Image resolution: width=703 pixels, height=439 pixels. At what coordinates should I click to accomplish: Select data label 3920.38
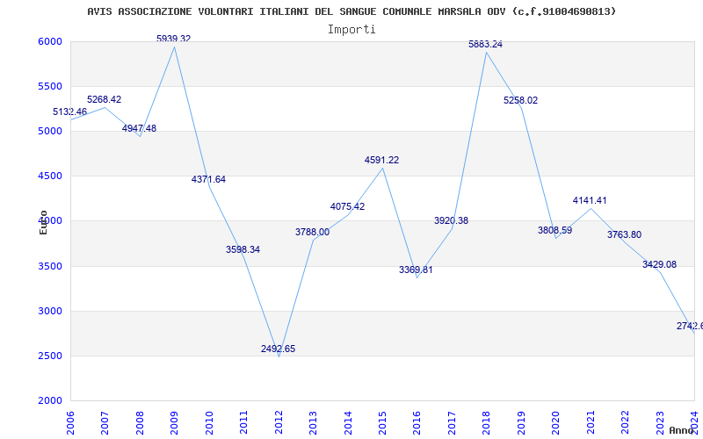pos(451,221)
